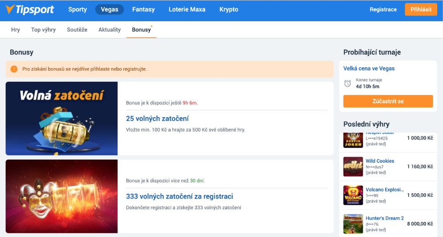Image resolution: width=443 pixels, height=237 pixels.
Task: Switch to the Top výhry tab
Action: [x=43, y=30]
